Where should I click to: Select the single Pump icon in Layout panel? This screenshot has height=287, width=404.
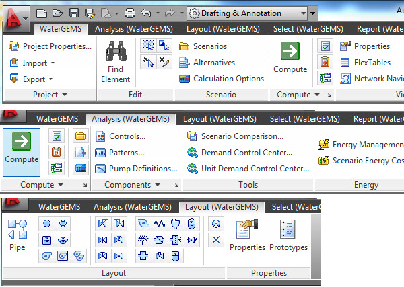pos(46,256)
